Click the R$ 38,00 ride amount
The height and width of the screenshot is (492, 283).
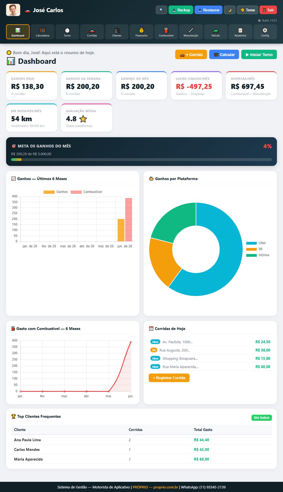(263, 350)
